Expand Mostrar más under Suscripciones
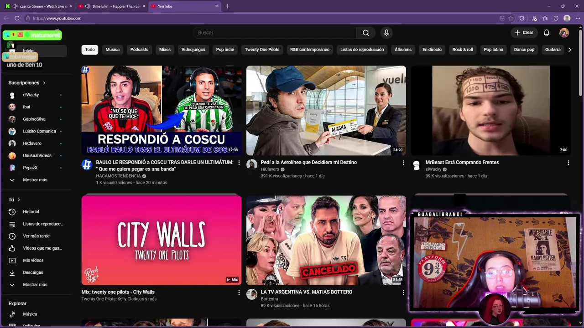Image resolution: width=584 pixels, height=328 pixels. pos(36,180)
